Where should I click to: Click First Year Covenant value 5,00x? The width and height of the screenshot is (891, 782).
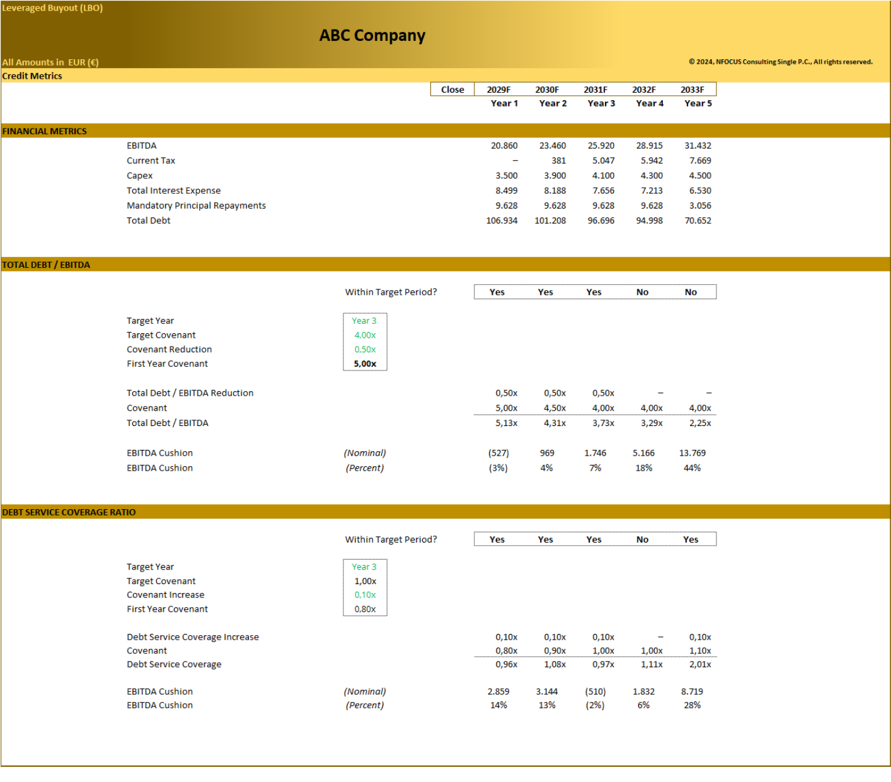[365, 364]
